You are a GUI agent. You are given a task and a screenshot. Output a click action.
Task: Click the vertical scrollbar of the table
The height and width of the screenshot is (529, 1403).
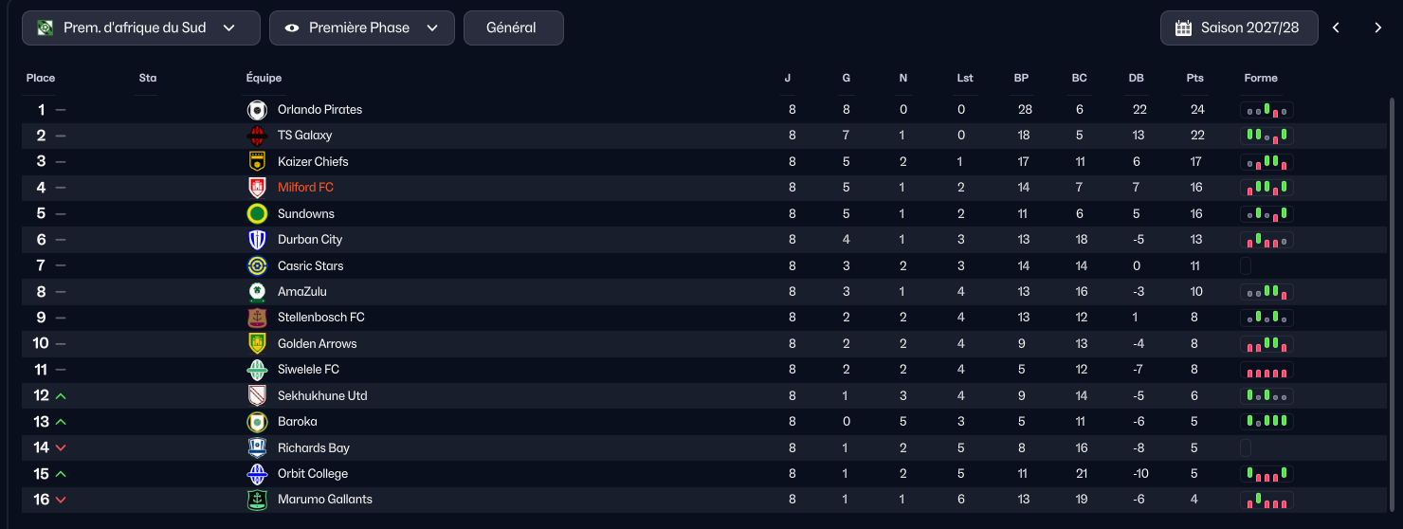(1392, 303)
